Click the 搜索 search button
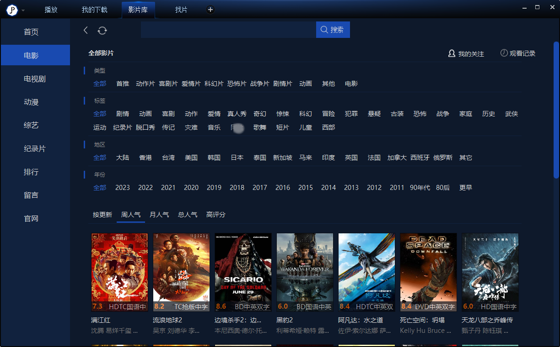This screenshot has height=347, width=560. [x=333, y=30]
